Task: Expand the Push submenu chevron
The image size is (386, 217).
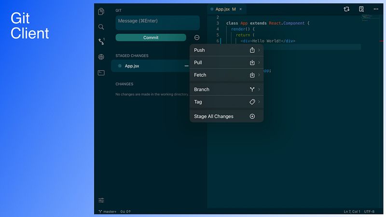Action: (x=259, y=50)
